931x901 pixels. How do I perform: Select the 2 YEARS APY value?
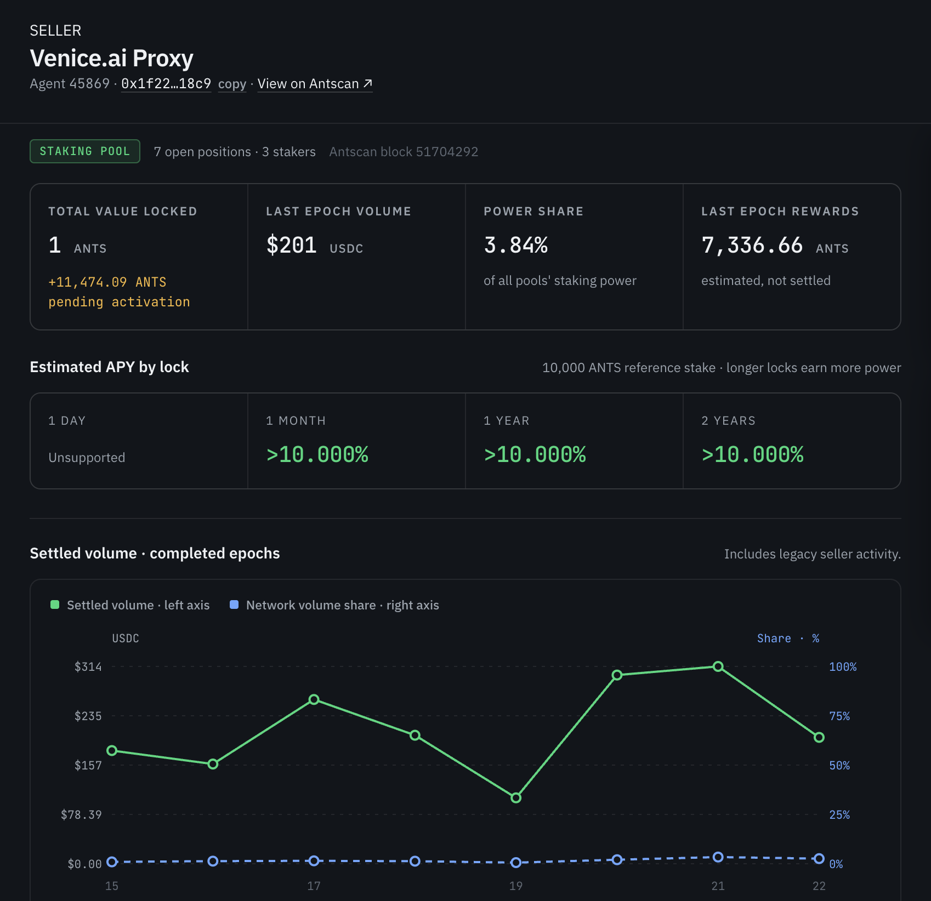(753, 455)
